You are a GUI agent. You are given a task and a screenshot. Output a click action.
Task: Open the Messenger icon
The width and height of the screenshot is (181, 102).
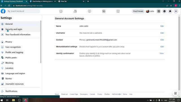click(165, 11)
